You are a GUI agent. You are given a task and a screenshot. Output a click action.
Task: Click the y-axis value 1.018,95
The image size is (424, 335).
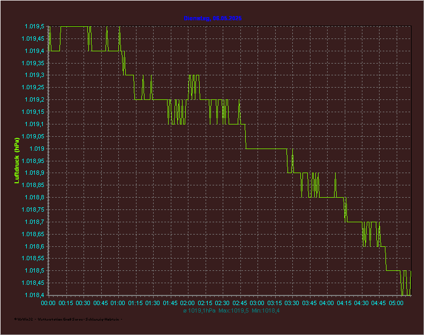tap(33, 161)
